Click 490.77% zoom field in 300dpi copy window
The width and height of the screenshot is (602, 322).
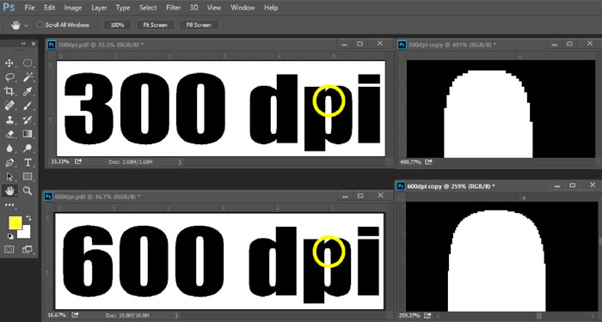410,162
